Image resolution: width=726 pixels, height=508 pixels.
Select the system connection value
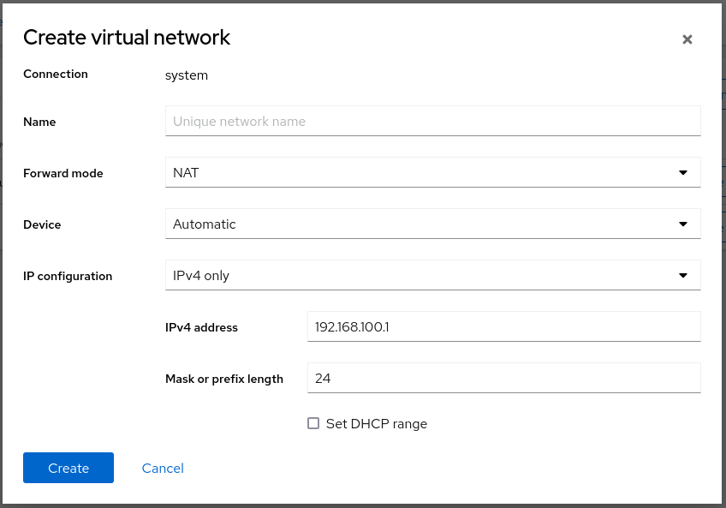coord(187,75)
